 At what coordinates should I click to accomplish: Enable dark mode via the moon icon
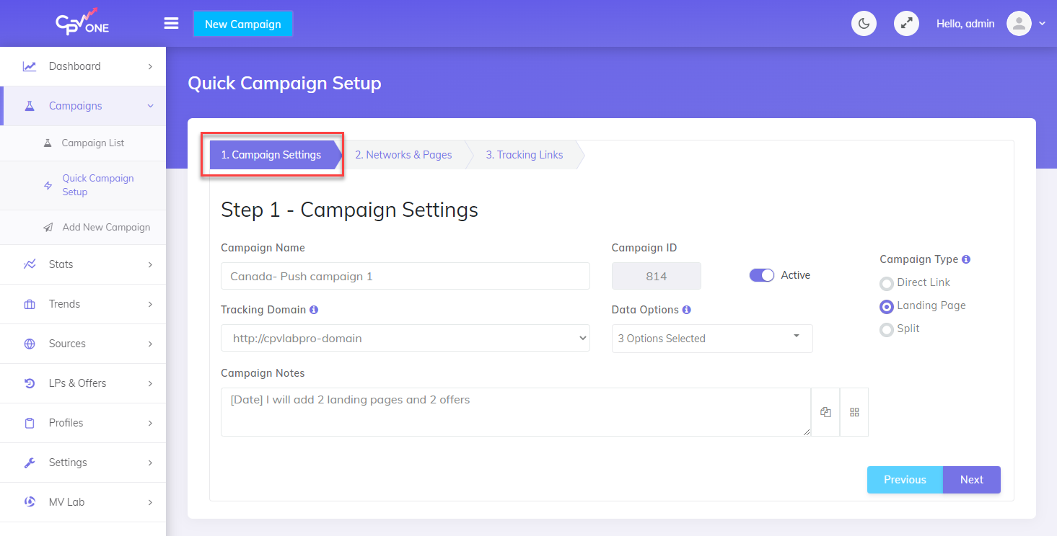pos(864,23)
